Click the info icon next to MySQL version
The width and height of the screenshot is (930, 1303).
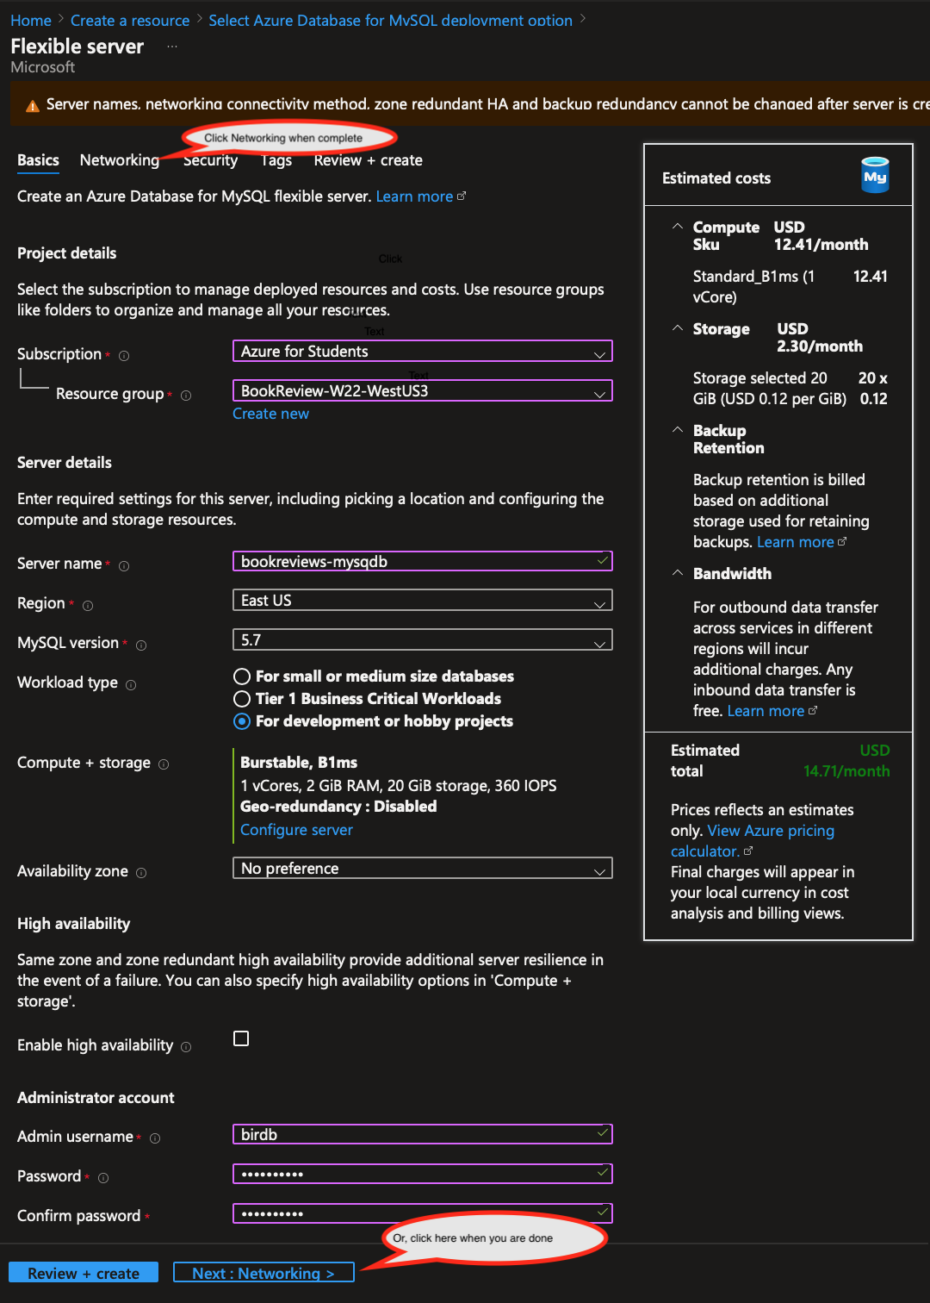[141, 645]
